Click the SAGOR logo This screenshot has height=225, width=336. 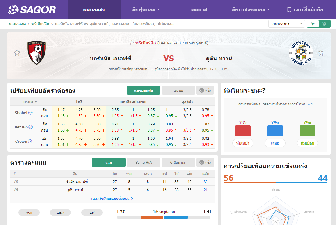(x=32, y=10)
